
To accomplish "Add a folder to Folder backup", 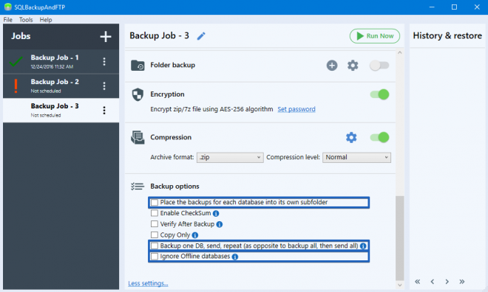I will pyautogui.click(x=332, y=66).
